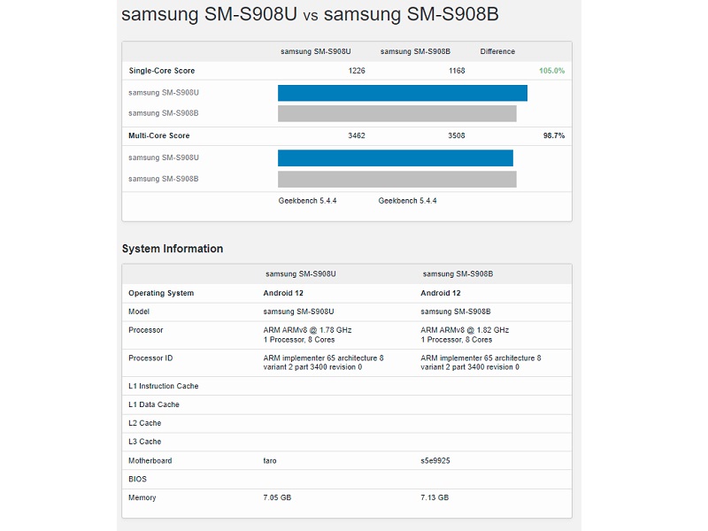Screen dimensions: 708x531
Task: Click the 98.7% Multi-Core difference value
Action: point(553,136)
